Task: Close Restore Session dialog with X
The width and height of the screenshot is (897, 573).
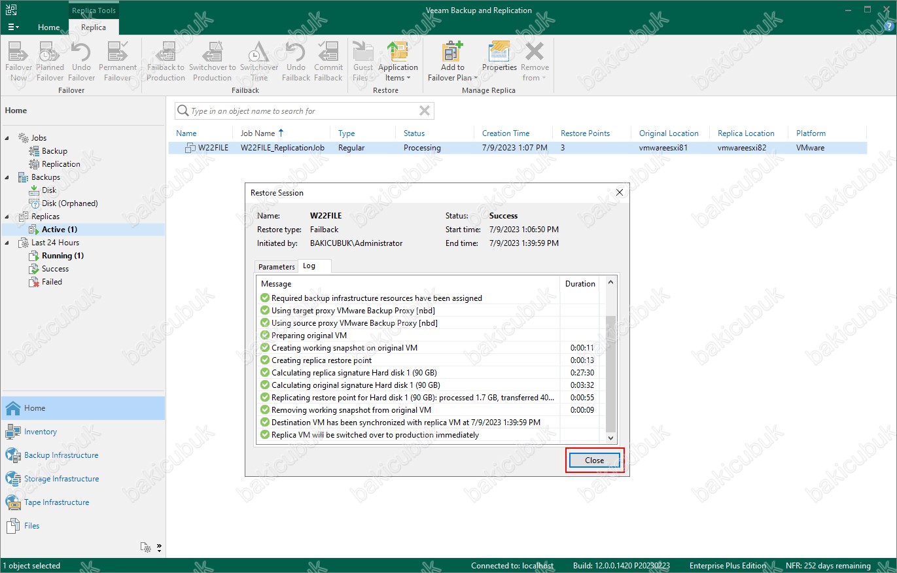Action: coord(620,192)
